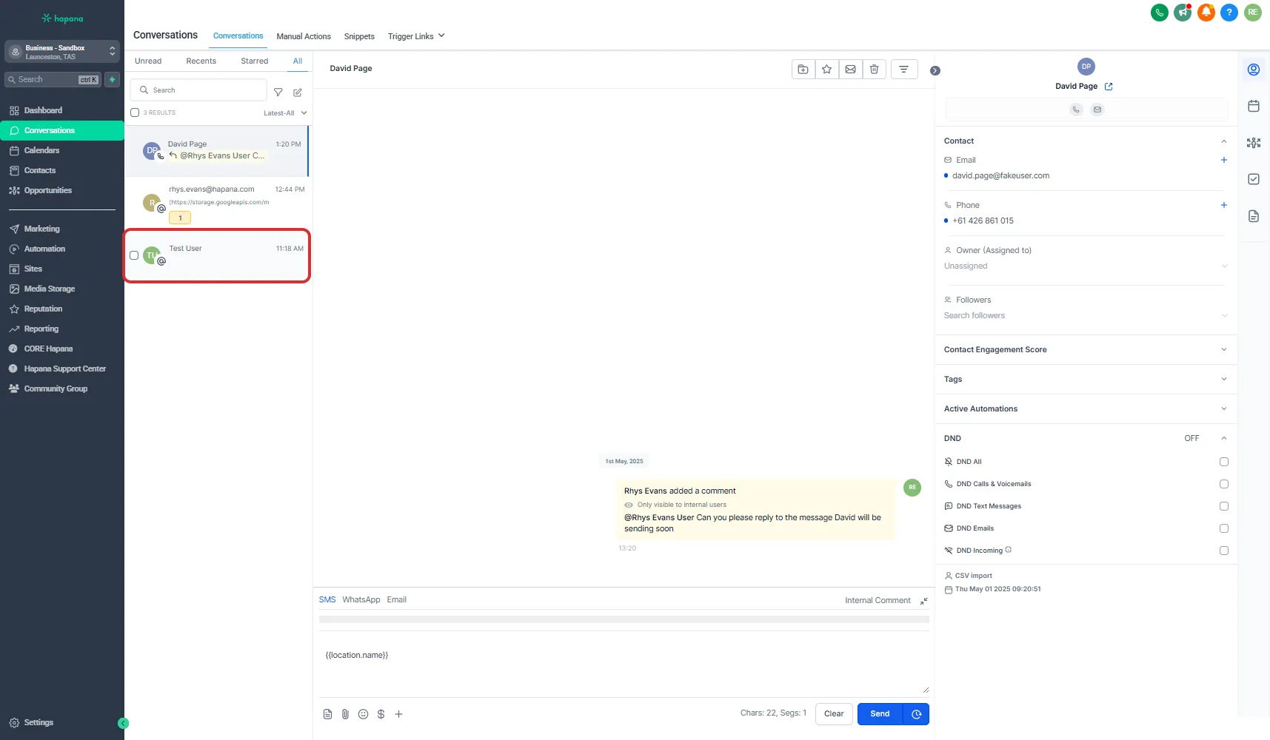Switch to the Unread tab
The image size is (1270, 740).
coord(148,61)
